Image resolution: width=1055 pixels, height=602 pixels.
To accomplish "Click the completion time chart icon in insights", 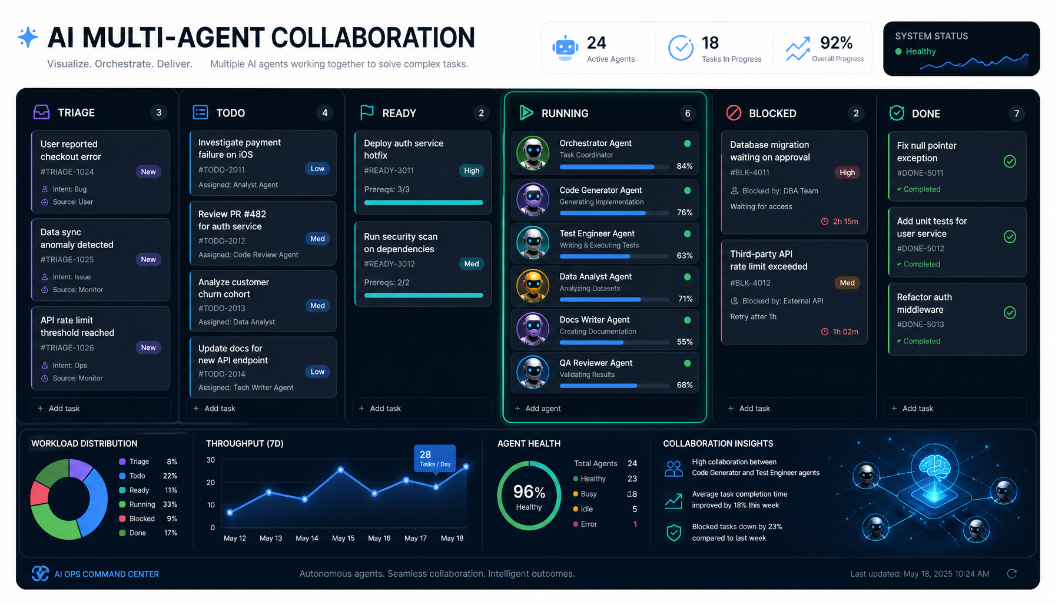I will pyautogui.click(x=674, y=500).
